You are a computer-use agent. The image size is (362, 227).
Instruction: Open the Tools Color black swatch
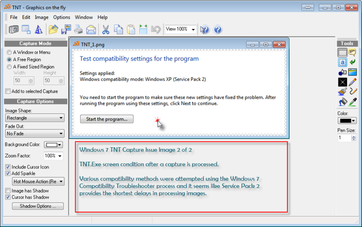click(347, 121)
